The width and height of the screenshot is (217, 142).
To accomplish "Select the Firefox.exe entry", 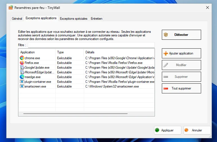I will (x=32, y=63).
